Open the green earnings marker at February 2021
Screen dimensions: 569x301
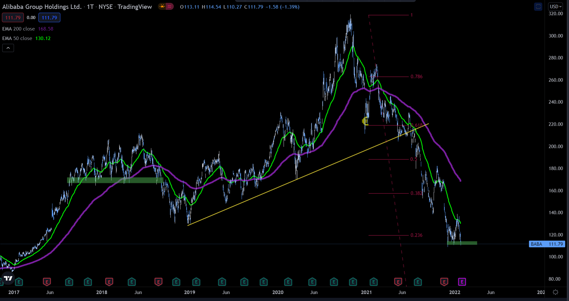coord(374,282)
